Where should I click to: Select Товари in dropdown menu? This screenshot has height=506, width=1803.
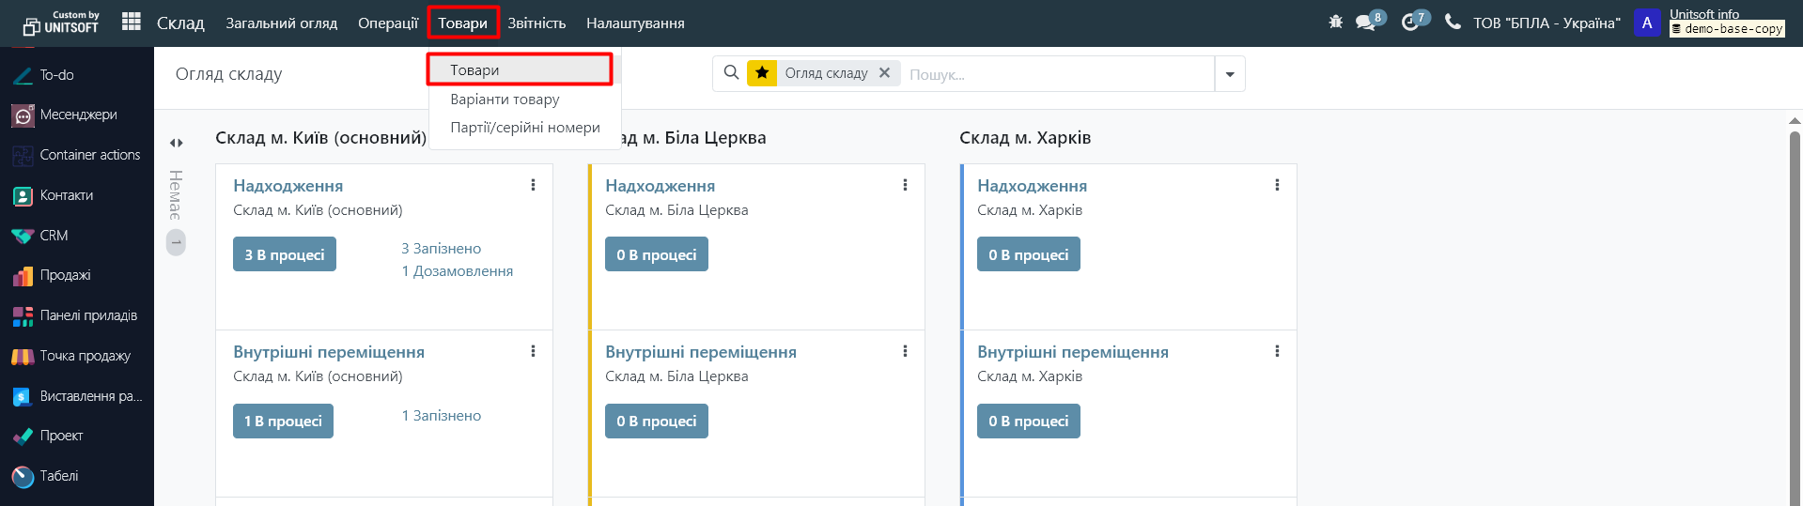pyautogui.click(x=520, y=69)
